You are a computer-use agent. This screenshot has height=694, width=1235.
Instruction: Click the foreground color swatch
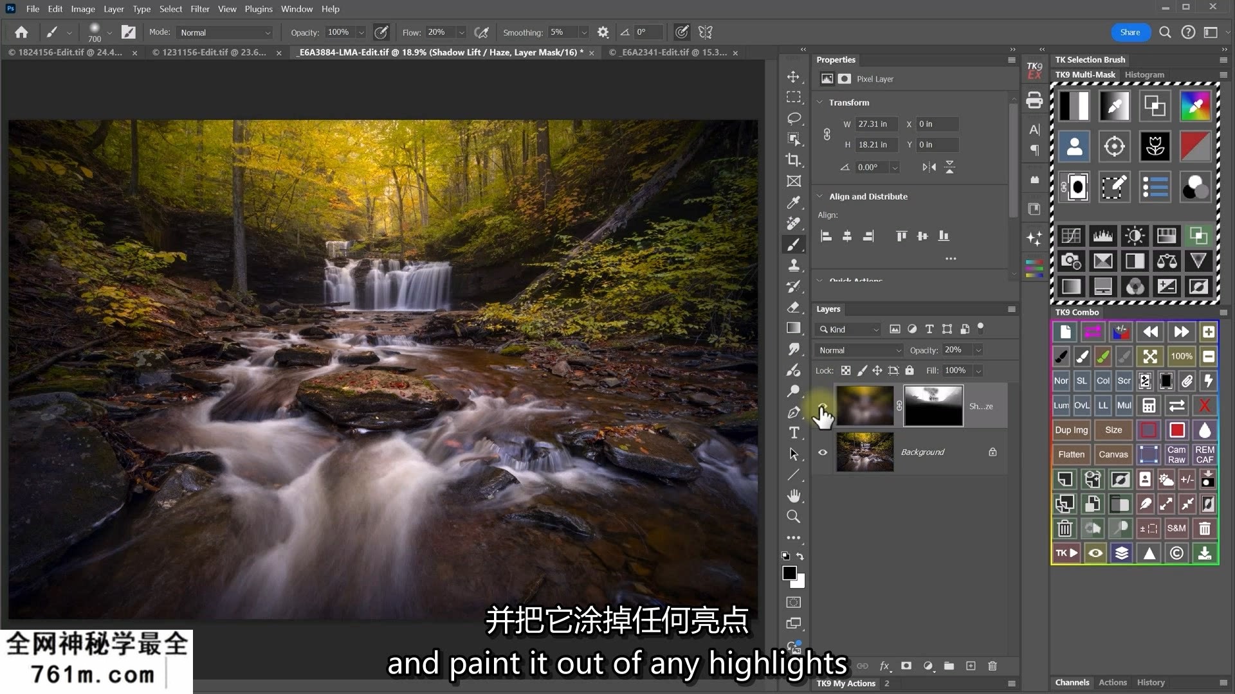pos(789,573)
